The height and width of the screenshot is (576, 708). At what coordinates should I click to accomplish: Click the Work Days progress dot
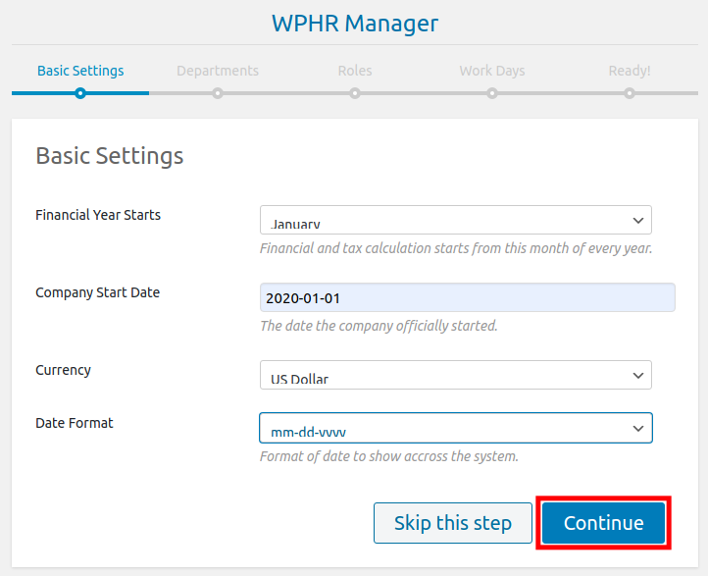[x=492, y=93]
